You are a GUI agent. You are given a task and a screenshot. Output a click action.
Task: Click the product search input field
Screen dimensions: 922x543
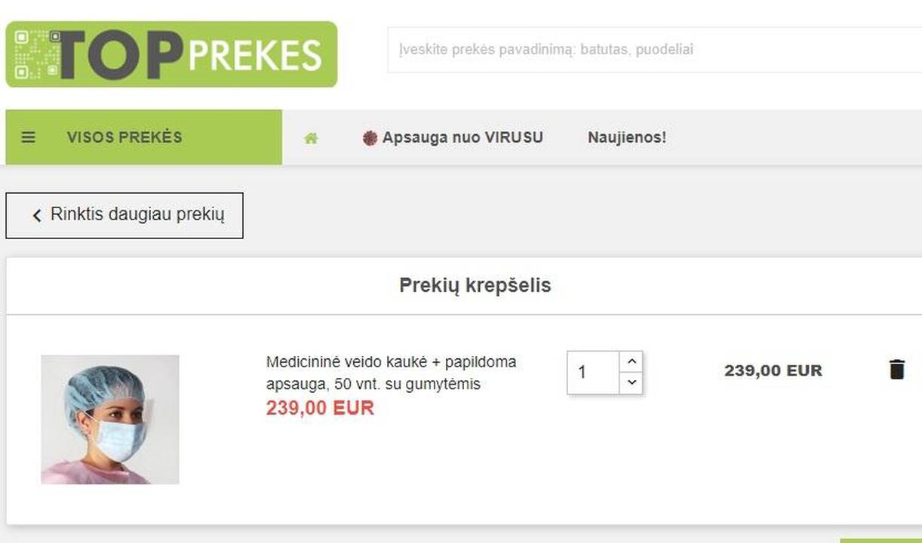pos(654,50)
